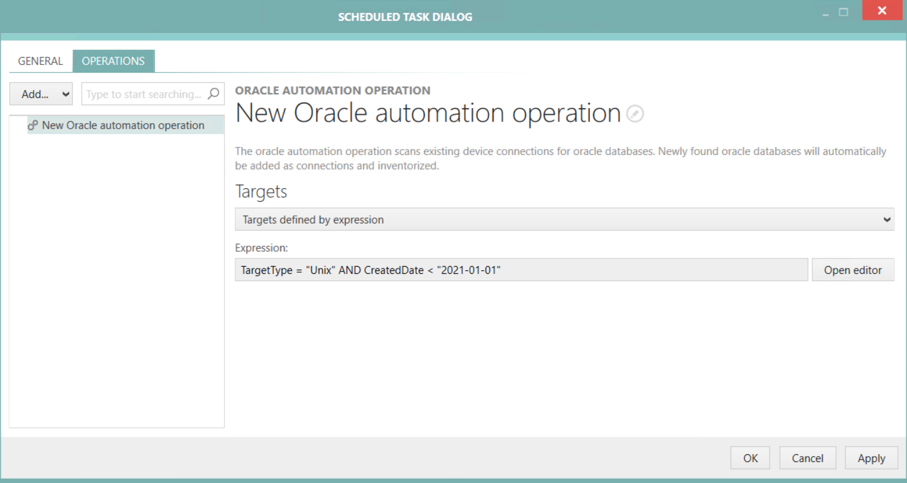Confirm the dialog with OK
Screen dimensions: 907x483
(750, 458)
